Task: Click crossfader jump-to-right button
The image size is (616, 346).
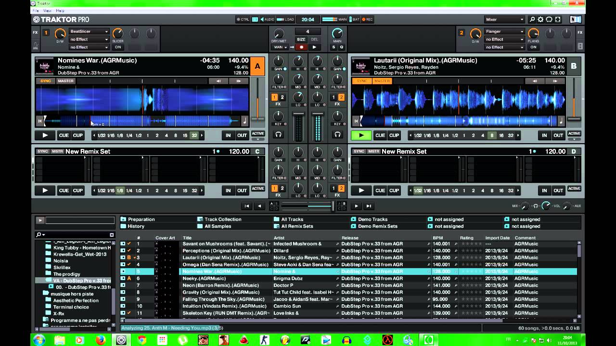Action: pos(369,206)
